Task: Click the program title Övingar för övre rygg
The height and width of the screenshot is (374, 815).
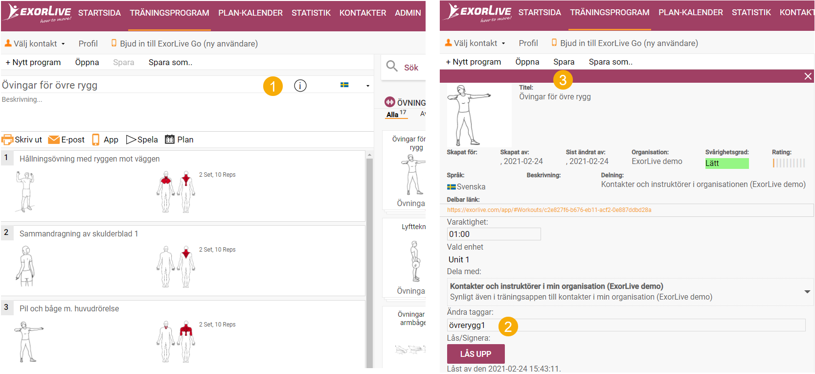Action: click(x=49, y=85)
